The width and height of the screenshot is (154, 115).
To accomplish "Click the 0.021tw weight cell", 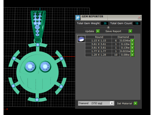I will point(125,51).
